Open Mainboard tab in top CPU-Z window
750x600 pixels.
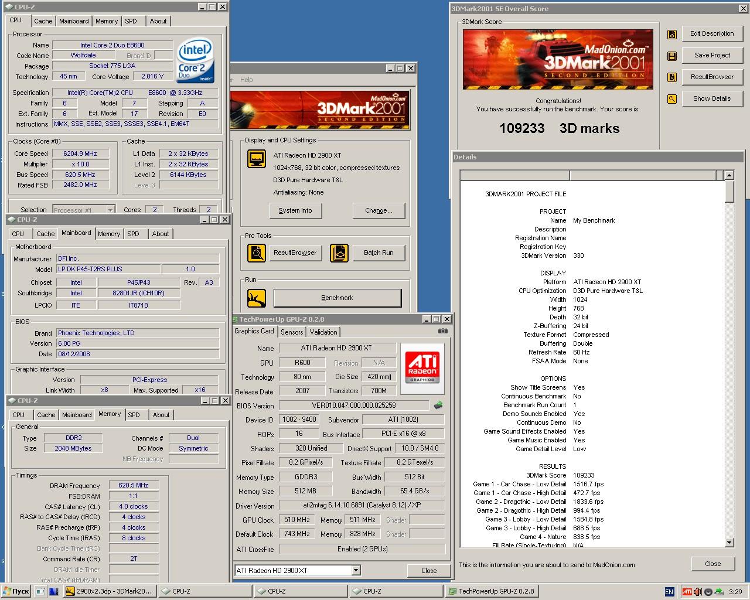(x=74, y=21)
